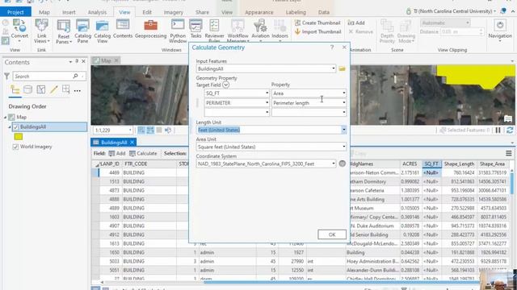Image resolution: width=517 pixels, height=290 pixels.
Task: Open the Geoprocessing toolbox
Action: [151, 29]
